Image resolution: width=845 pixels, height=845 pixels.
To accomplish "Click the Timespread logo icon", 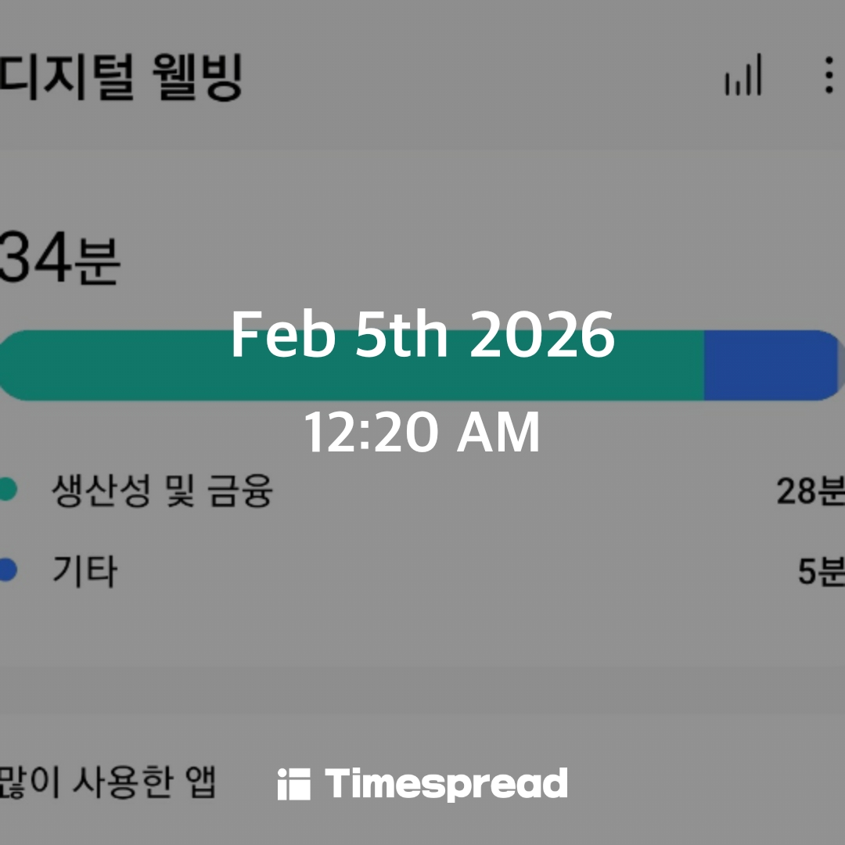I will point(293,784).
